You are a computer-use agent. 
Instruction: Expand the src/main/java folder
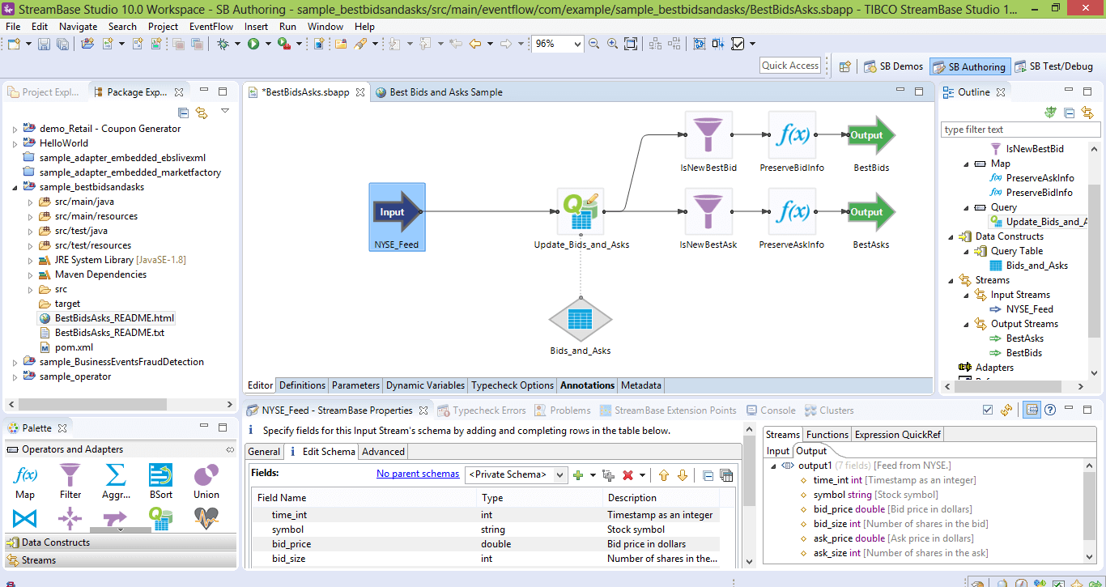coord(29,202)
